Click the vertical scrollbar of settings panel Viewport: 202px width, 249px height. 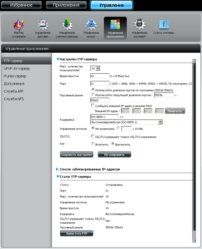(194, 151)
